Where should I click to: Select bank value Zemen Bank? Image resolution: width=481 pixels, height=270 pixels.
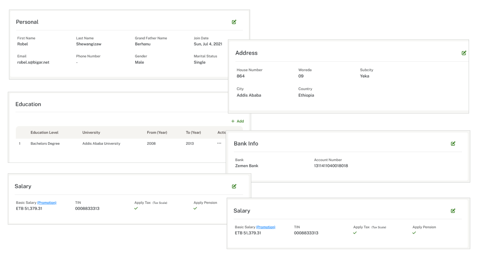(x=247, y=166)
